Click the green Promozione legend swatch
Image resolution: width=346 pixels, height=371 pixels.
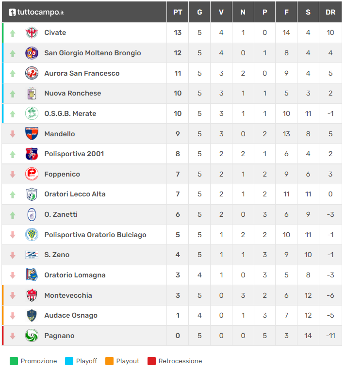coord(14,361)
